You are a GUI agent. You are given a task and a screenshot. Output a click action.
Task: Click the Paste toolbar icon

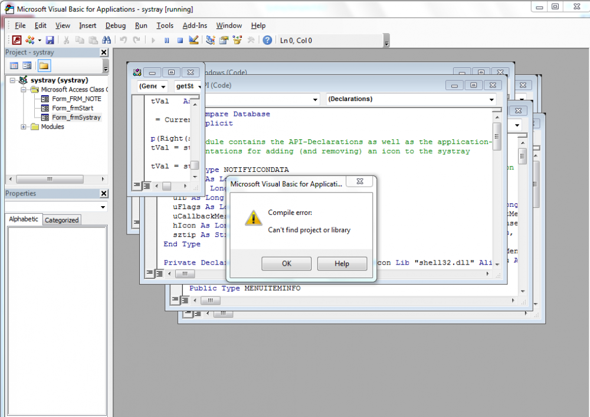click(x=93, y=40)
